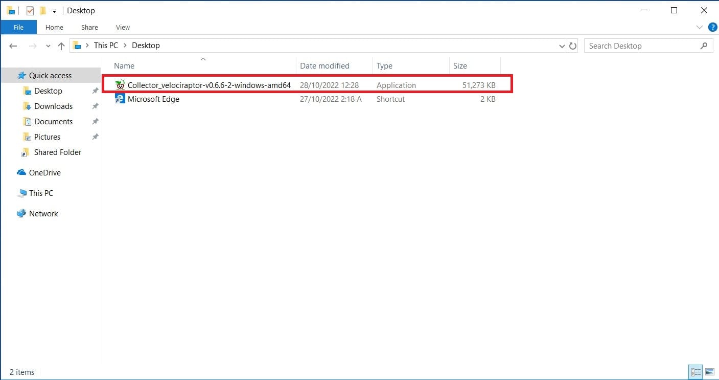Click the New folder quick access icon
The height and width of the screenshot is (380, 719).
point(43,10)
